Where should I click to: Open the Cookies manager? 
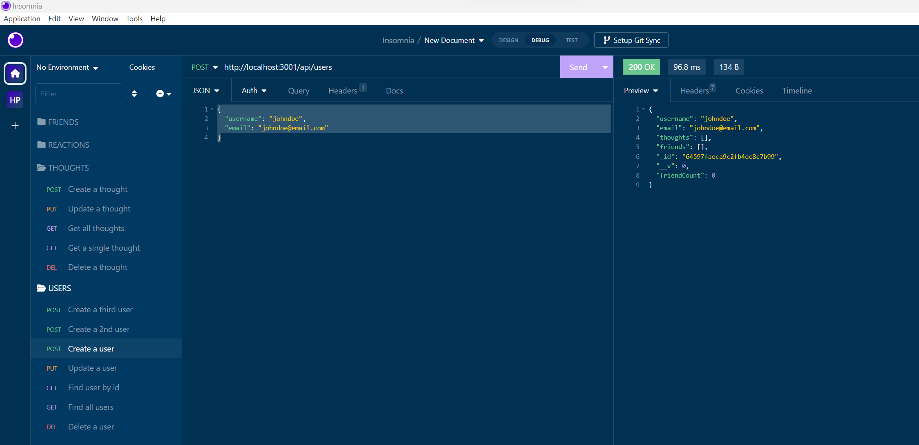pos(142,67)
